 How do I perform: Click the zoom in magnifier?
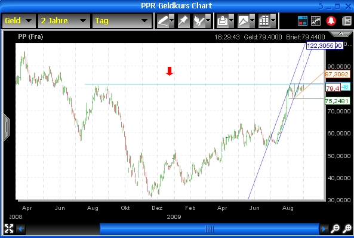pos(347,228)
